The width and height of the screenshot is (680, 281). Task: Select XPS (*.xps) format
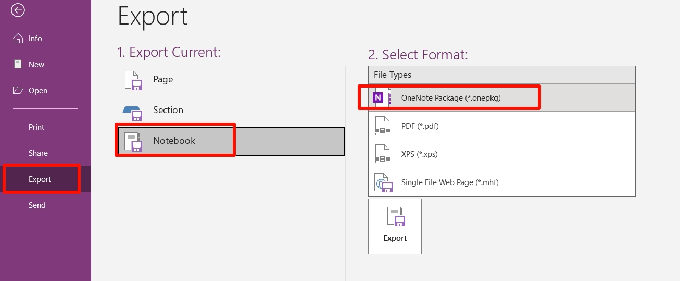click(502, 154)
